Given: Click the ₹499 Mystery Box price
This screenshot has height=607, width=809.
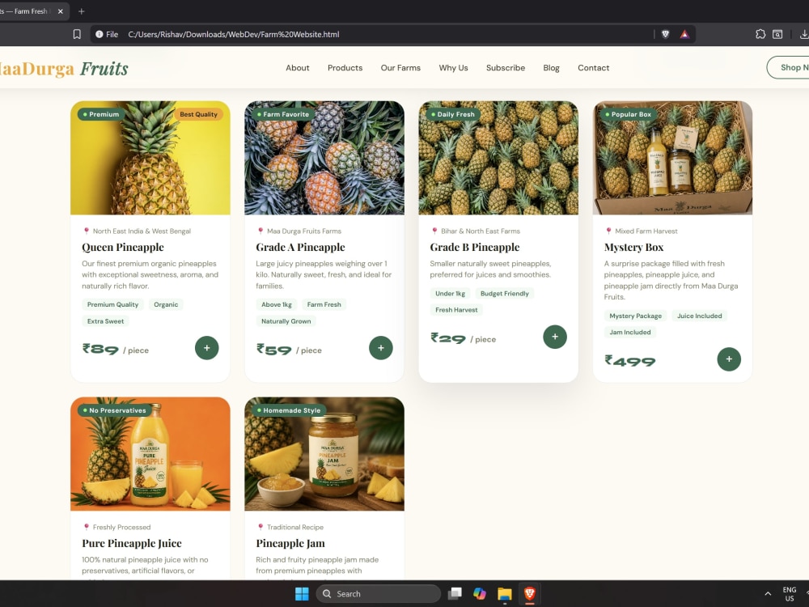Looking at the screenshot, I should coord(630,360).
